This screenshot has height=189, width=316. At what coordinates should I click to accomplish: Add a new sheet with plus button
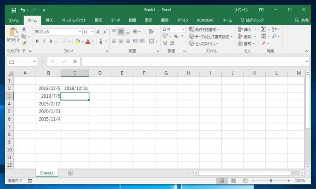(x=71, y=173)
